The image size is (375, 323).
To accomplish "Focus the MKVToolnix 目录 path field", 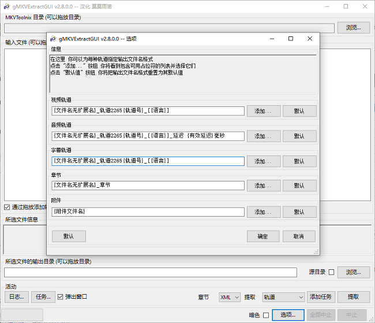I will point(169,28).
